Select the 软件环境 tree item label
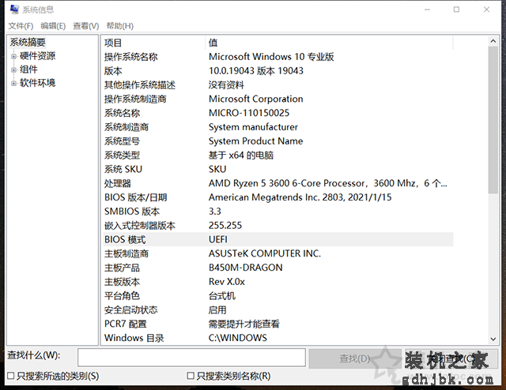Viewport: 506px width, 390px height. pos(37,83)
